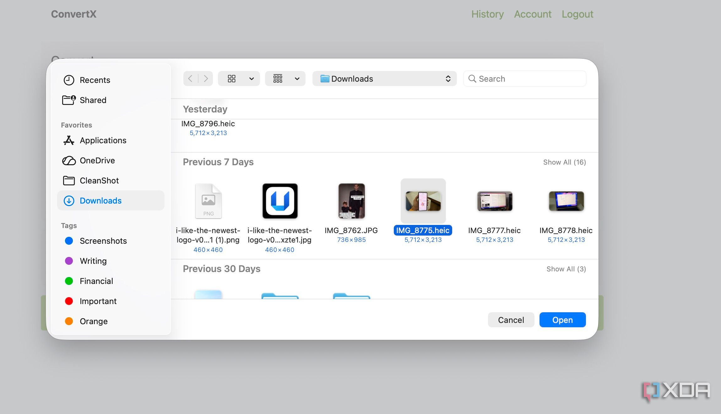This screenshot has width=721, height=414.
Task: Click the group-by grid icon
Action: [278, 79]
